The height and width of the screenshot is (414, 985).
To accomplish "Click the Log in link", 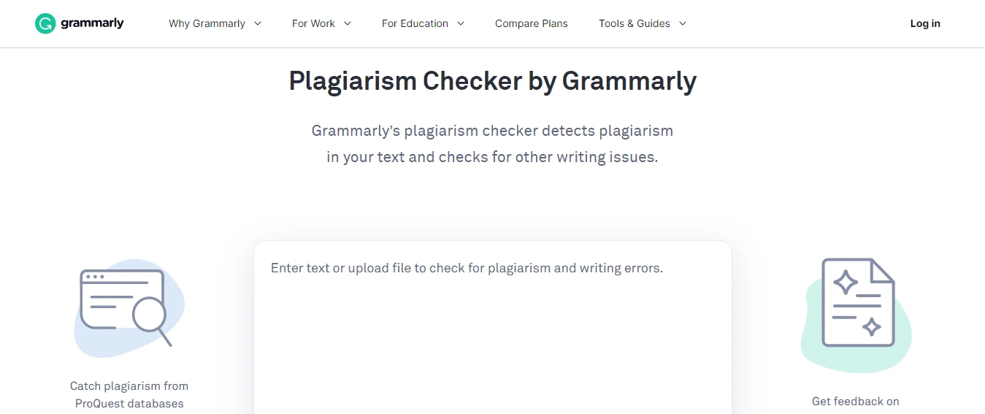I will 925,23.
